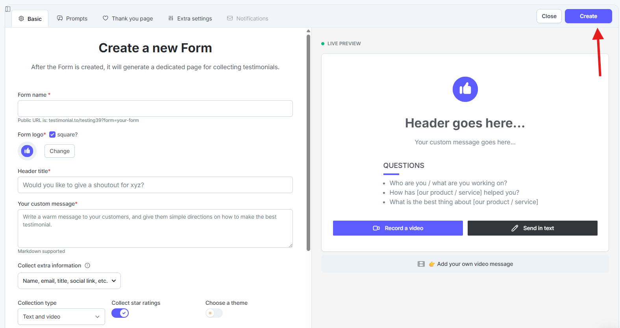Click the Change logo button
This screenshot has width=620, height=328.
point(59,151)
